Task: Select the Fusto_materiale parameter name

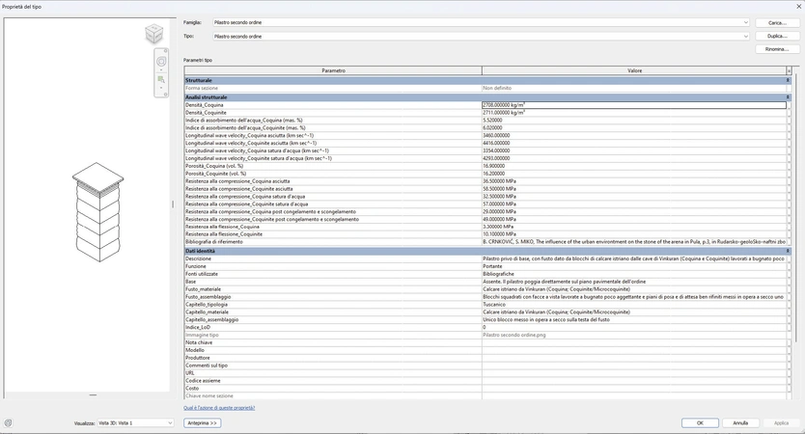Action: pyautogui.click(x=204, y=289)
